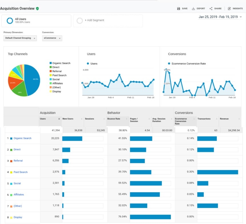
Task: Open the Display channel link
Action: pyautogui.click(x=18, y=217)
